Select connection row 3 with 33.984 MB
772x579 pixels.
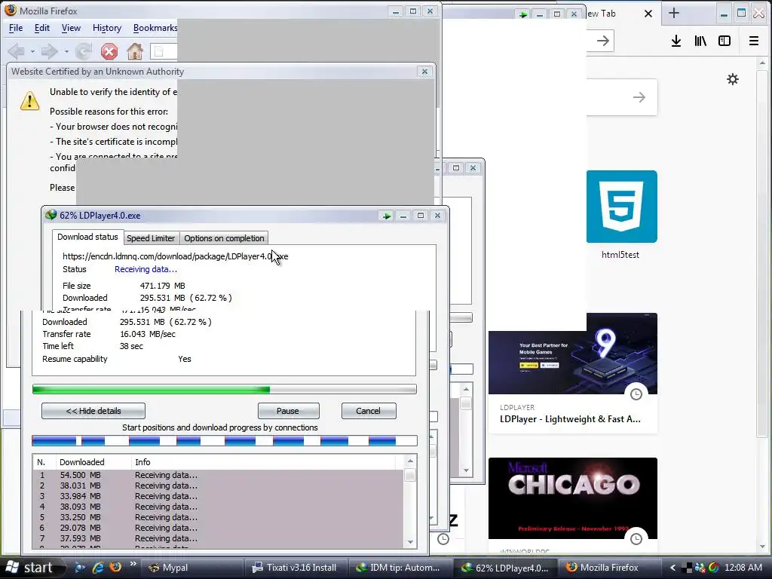[x=218, y=496]
